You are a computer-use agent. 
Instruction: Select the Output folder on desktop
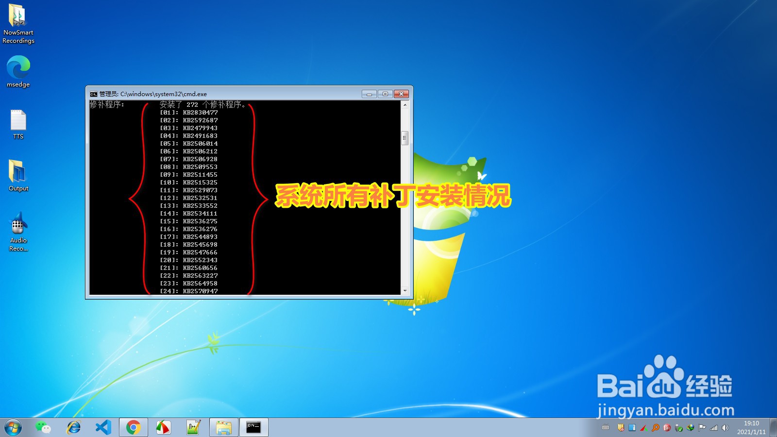(18, 176)
